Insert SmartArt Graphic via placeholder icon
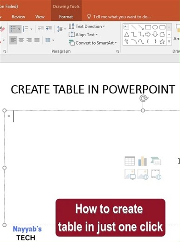Screen dimensions: 180x242 tap(156, 161)
